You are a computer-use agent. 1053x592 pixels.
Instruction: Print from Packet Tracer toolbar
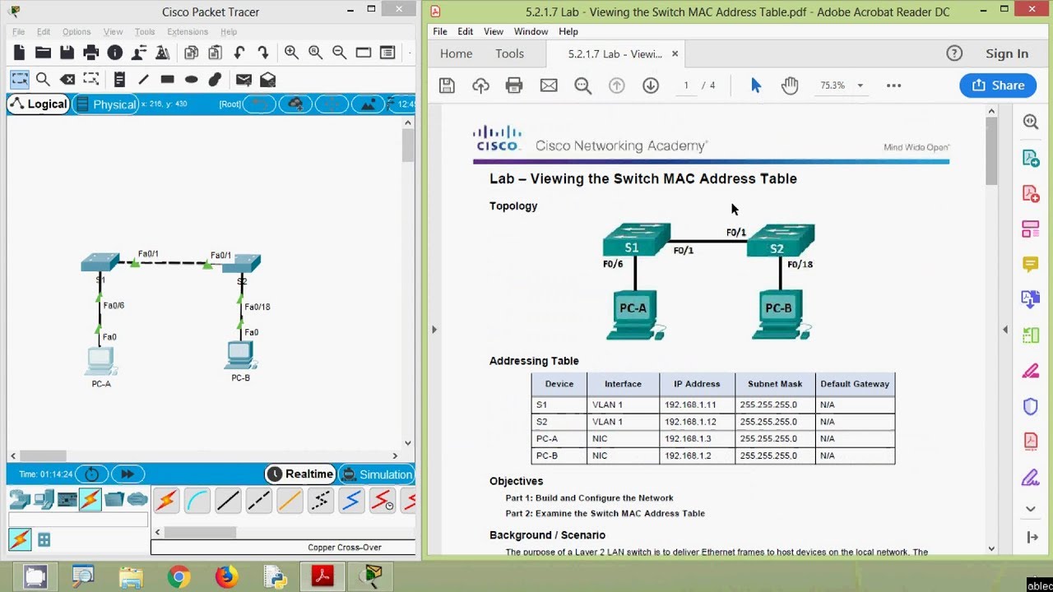click(x=91, y=53)
